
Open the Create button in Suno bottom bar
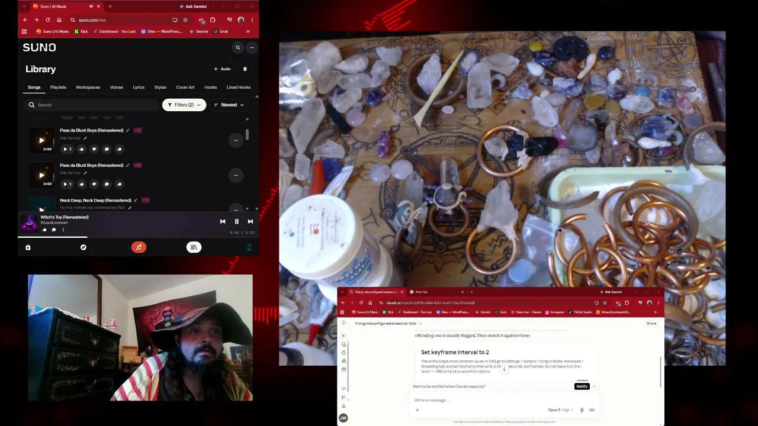139,247
